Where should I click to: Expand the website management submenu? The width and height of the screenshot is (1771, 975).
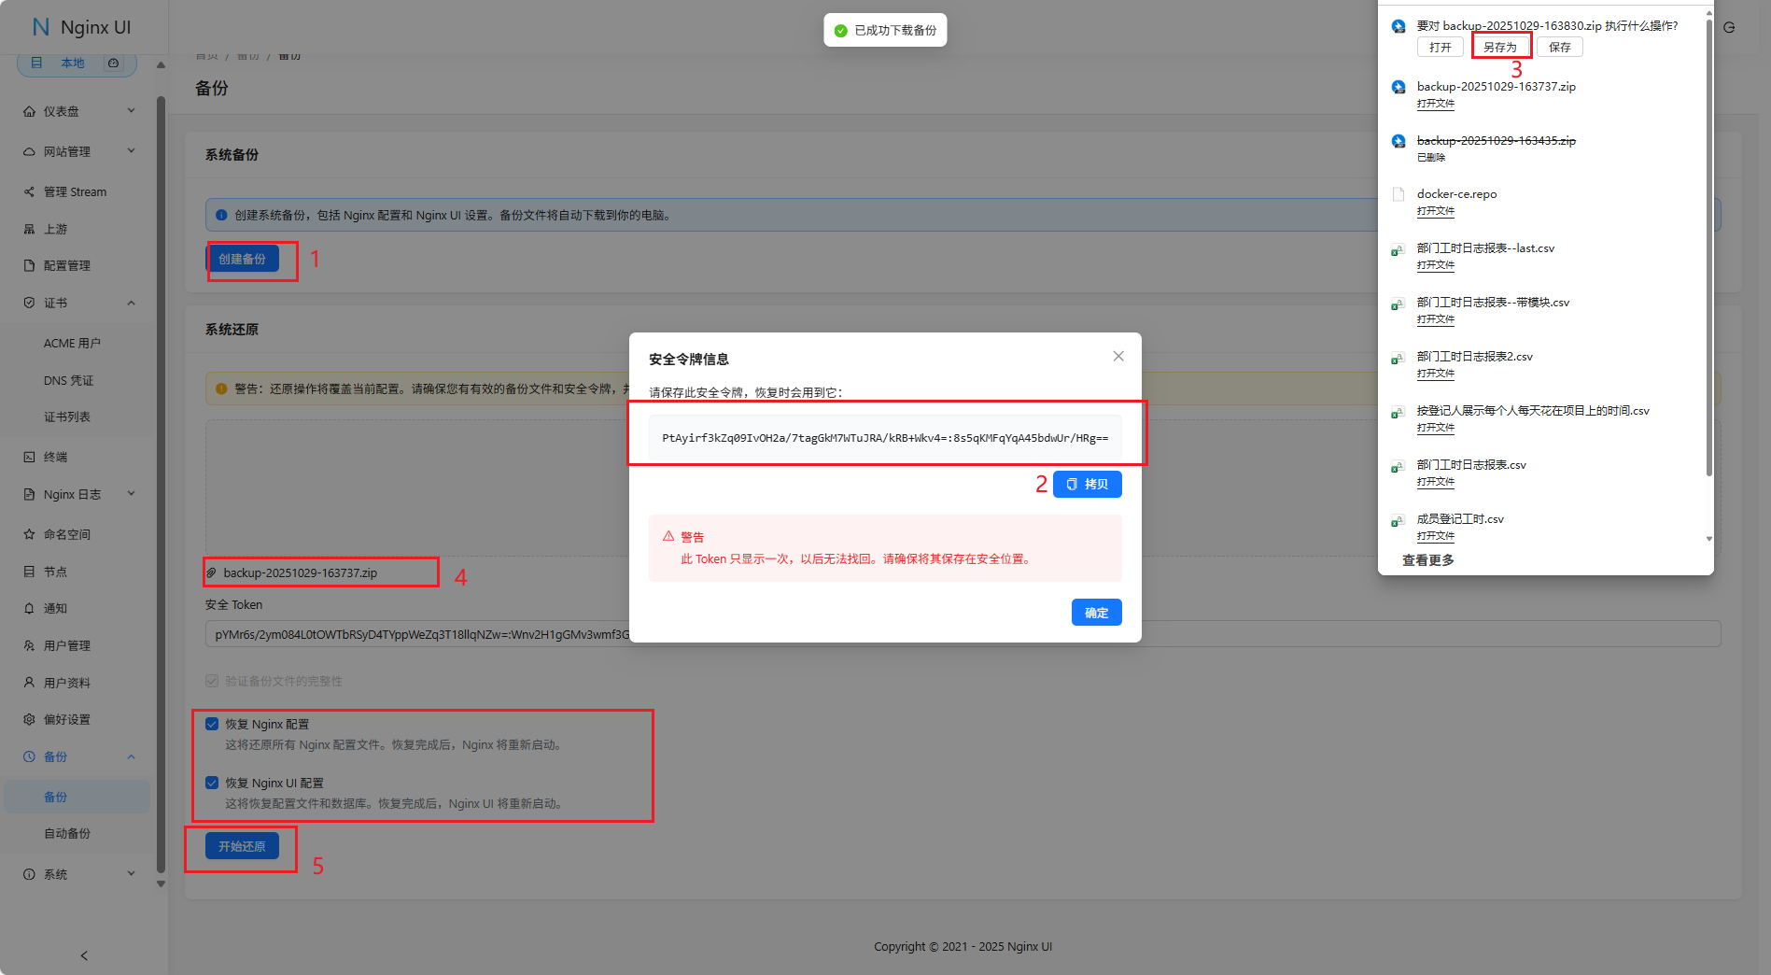point(131,151)
